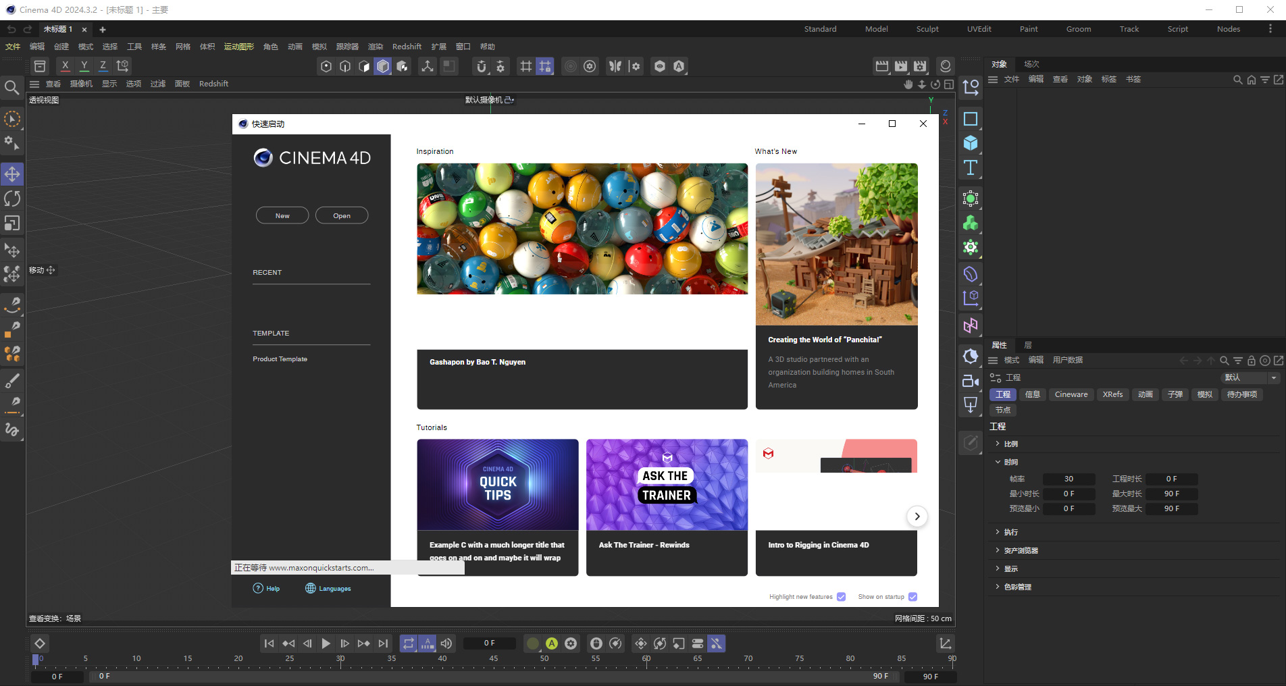Image resolution: width=1286 pixels, height=686 pixels.
Task: Toggle sound playback in timeline
Action: point(446,643)
